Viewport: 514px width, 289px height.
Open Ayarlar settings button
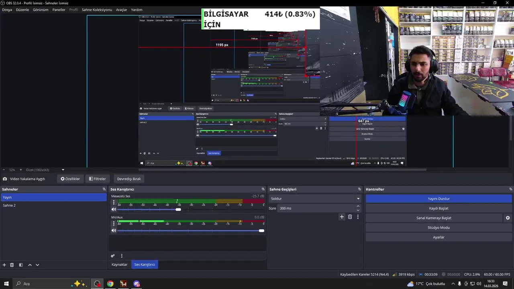(x=439, y=237)
